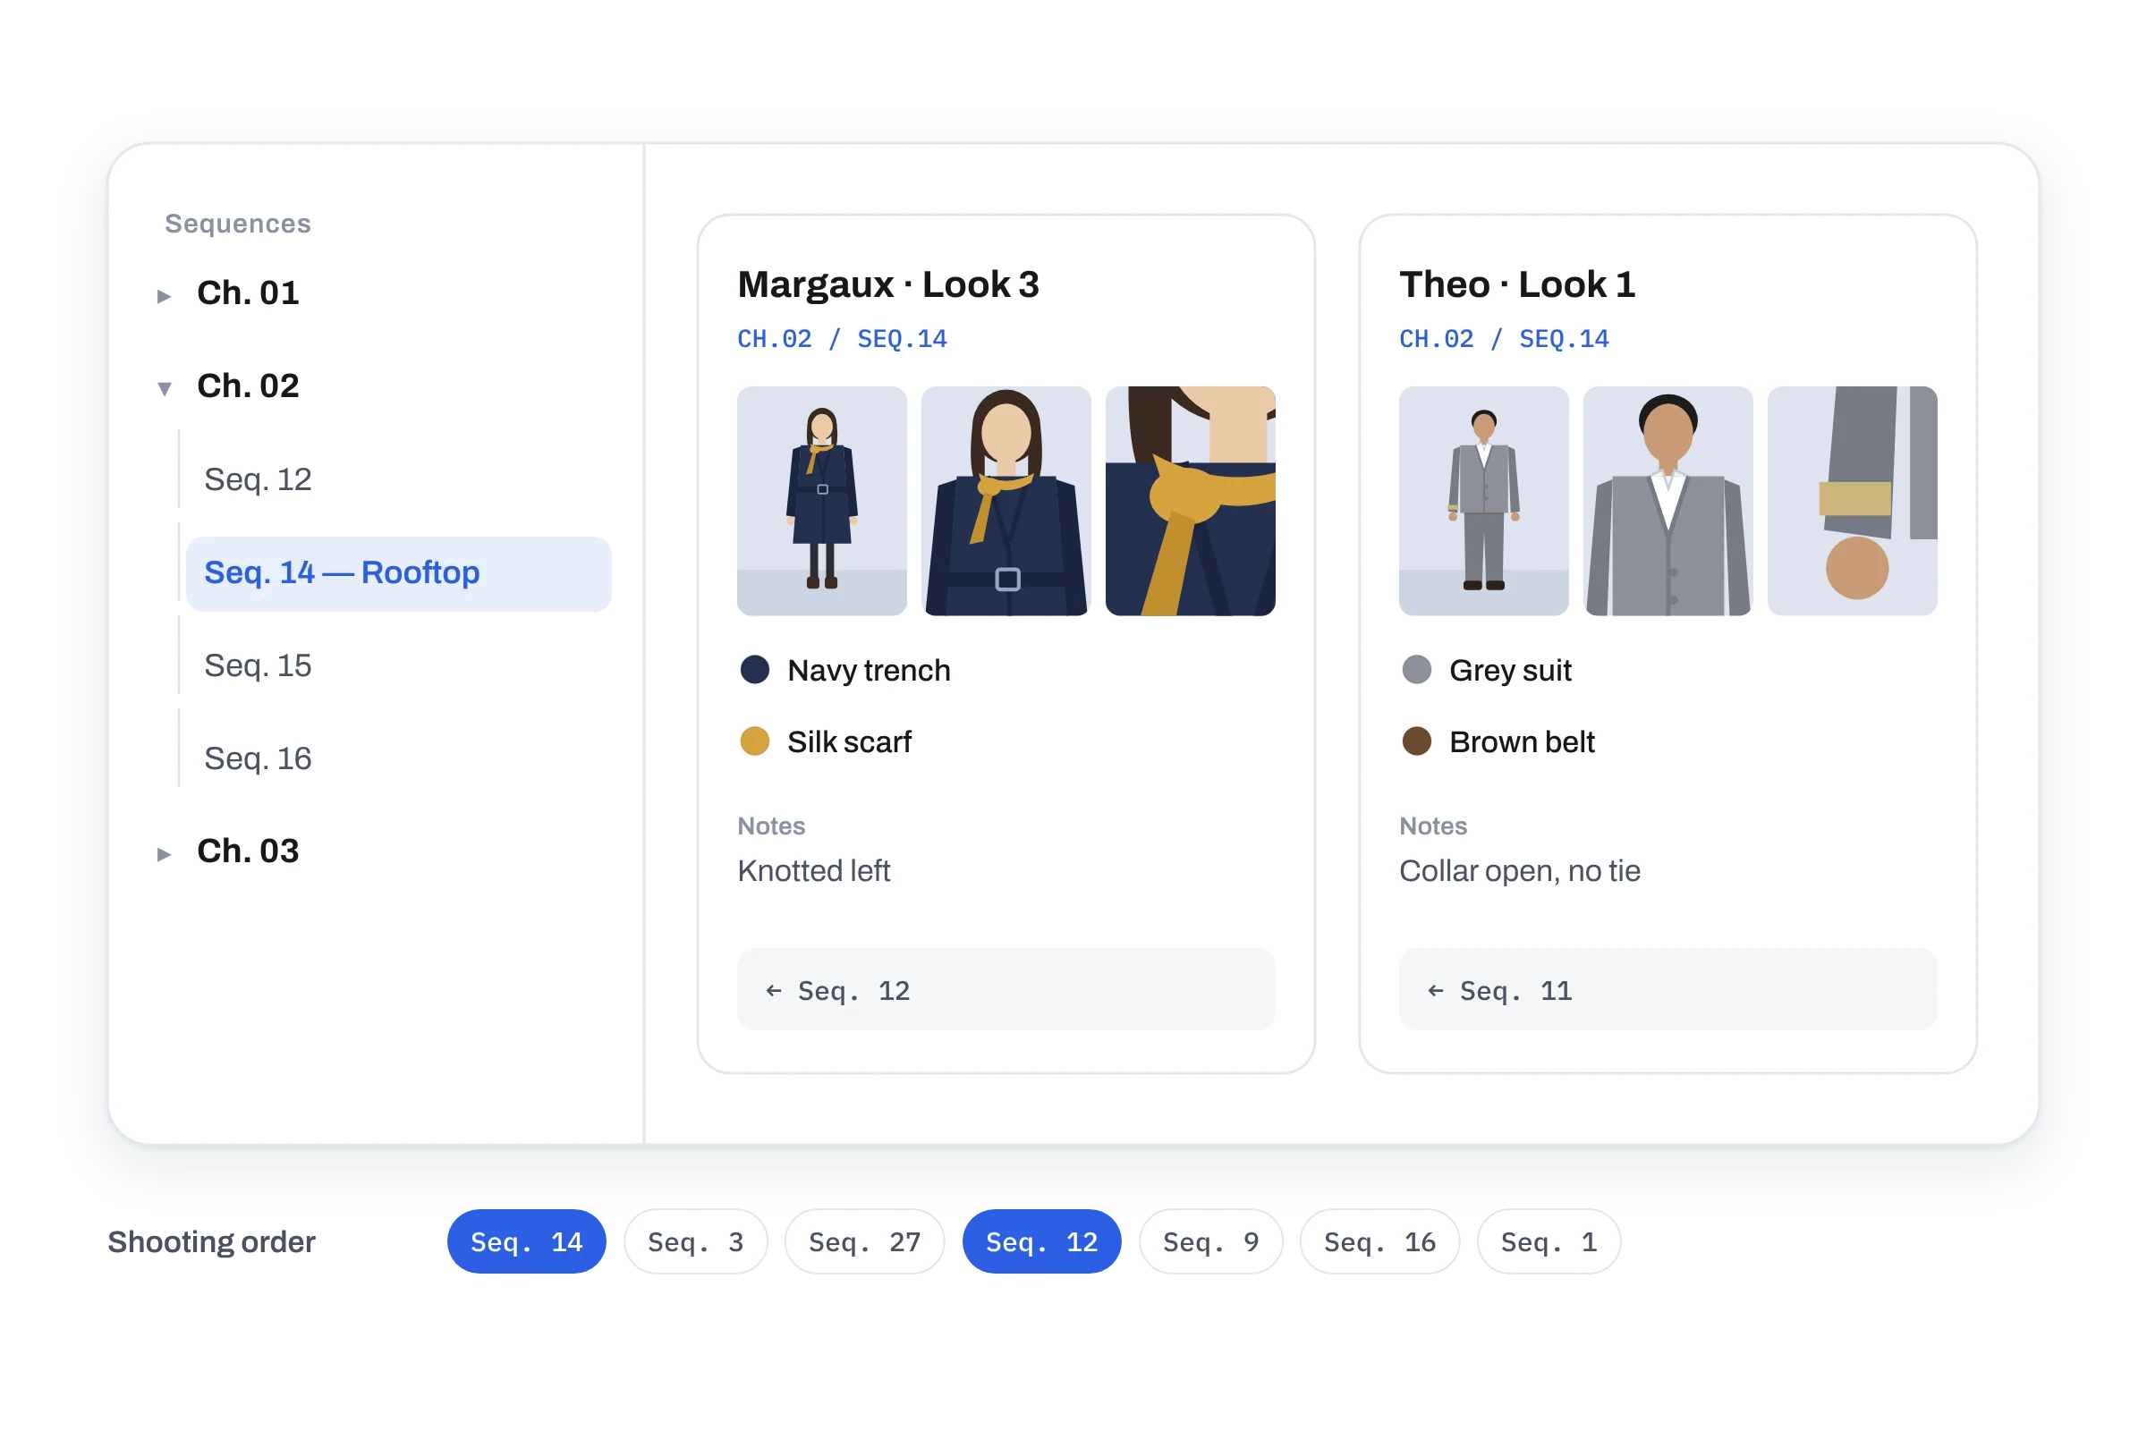
Task: Click Margaux's CH.02 / SEQ.14 link
Action: 843,340
